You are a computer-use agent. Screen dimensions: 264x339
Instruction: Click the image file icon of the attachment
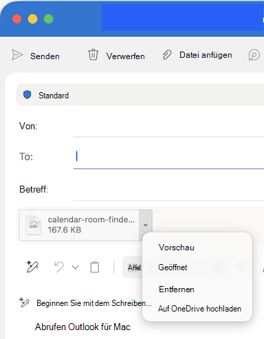click(34, 225)
